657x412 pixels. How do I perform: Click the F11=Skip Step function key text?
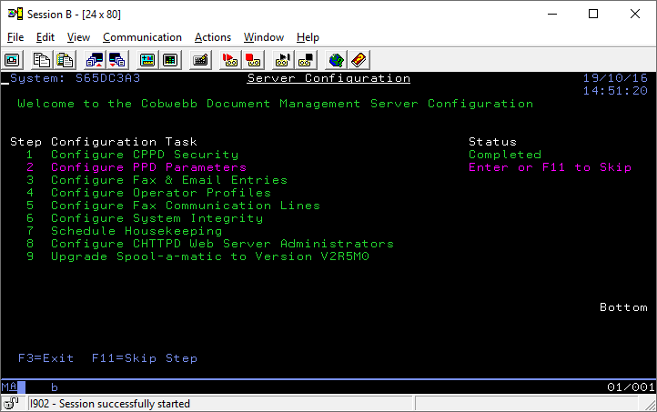point(144,358)
